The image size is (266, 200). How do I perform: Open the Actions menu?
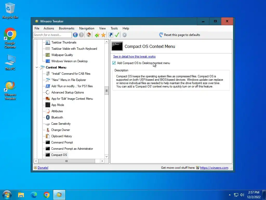[49, 28]
